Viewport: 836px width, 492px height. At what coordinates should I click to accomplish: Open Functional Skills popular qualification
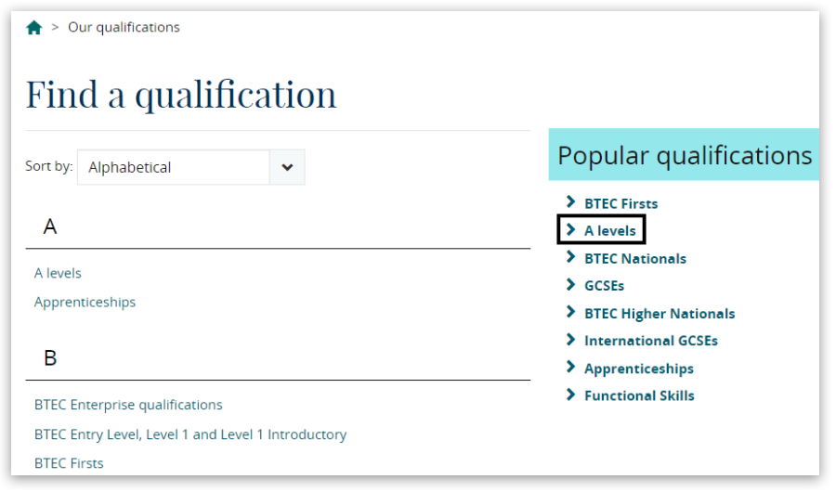639,395
